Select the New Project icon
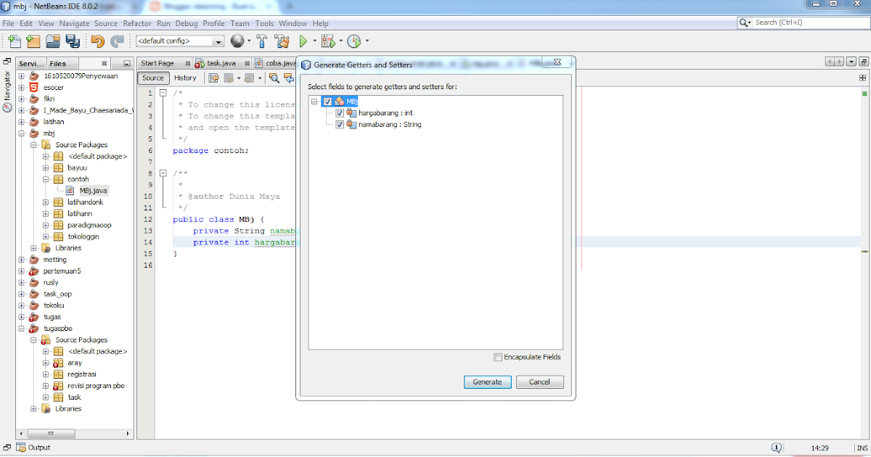Image resolution: width=871 pixels, height=457 pixels. (x=32, y=41)
